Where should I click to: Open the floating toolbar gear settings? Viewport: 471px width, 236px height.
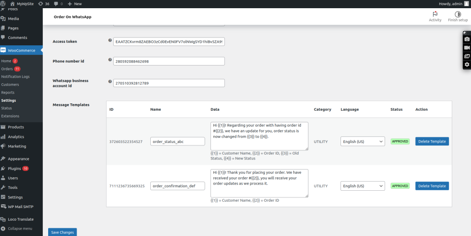tap(466, 65)
